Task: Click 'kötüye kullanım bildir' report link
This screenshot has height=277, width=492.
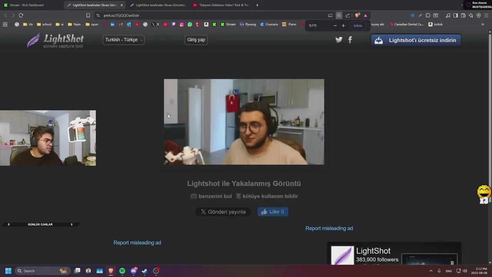Action: [x=267, y=196]
